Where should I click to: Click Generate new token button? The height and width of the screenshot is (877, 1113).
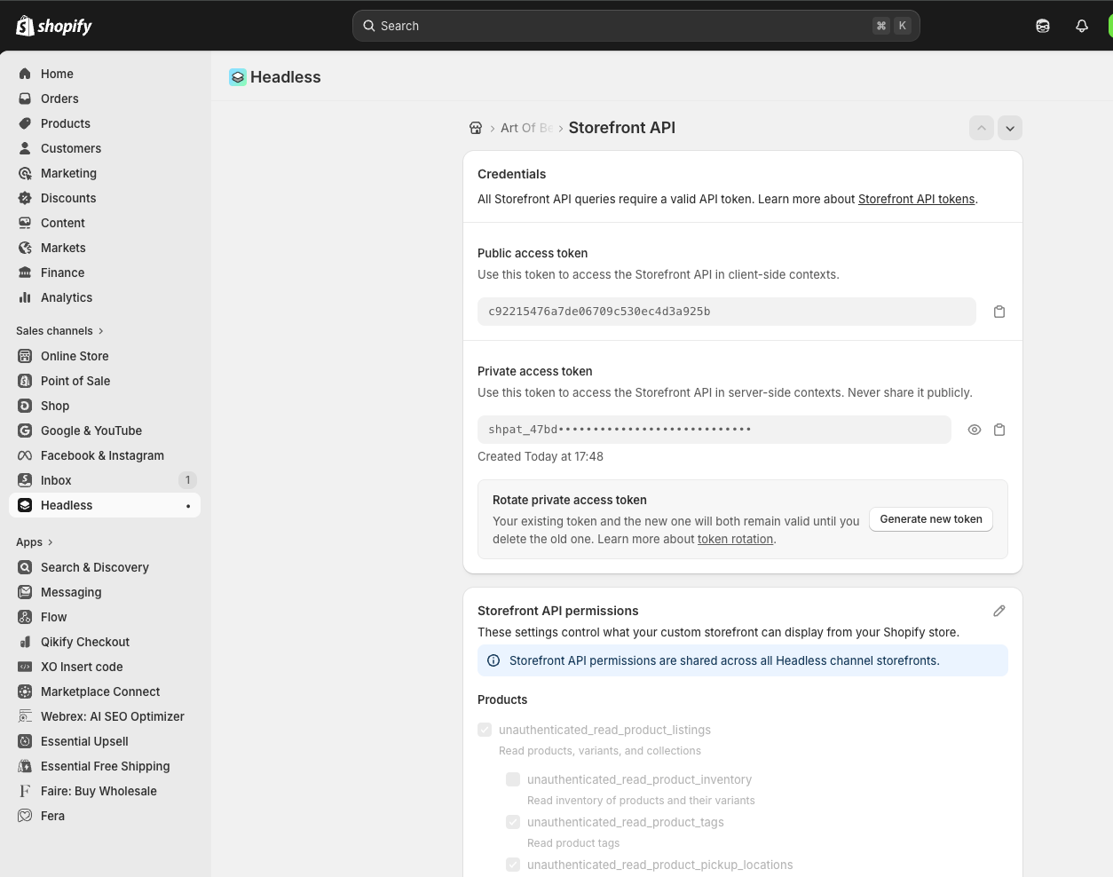[x=931, y=519]
